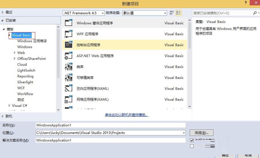Select Visual Basic in the template tree
Image resolution: width=260 pixels, height=158 pixels.
[22, 35]
